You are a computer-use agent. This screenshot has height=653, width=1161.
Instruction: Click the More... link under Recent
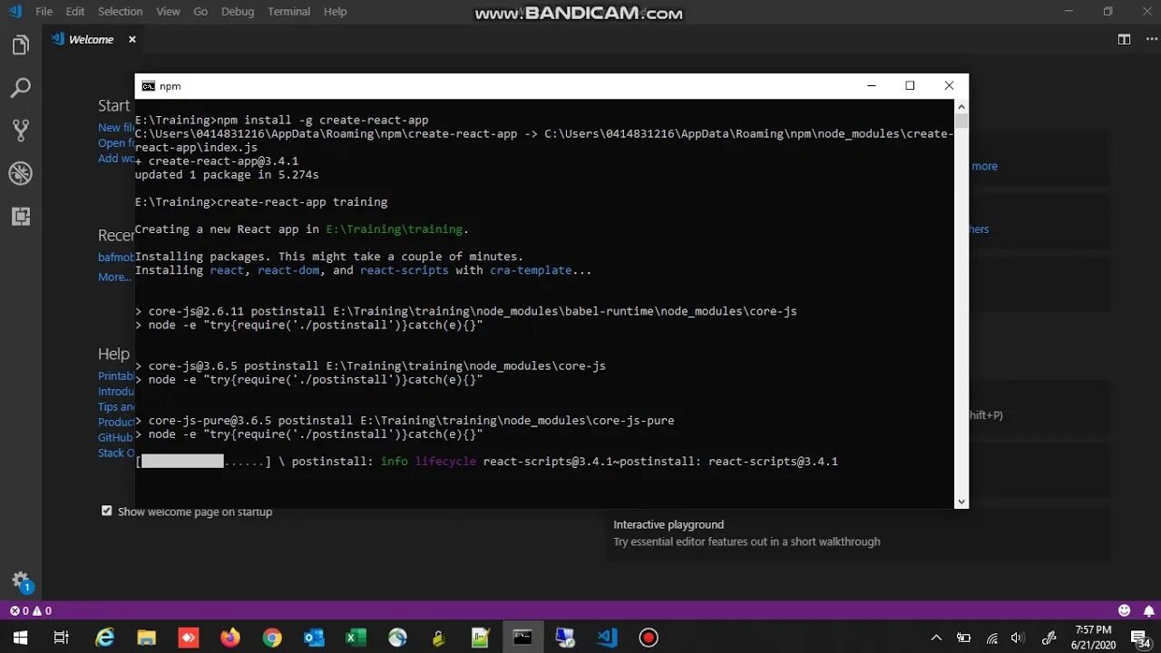pyautogui.click(x=115, y=277)
